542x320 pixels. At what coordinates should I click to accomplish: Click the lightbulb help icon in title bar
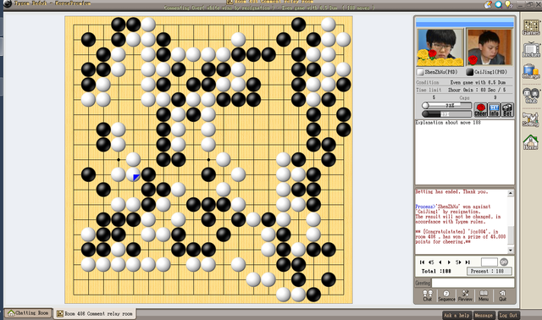[508, 4]
